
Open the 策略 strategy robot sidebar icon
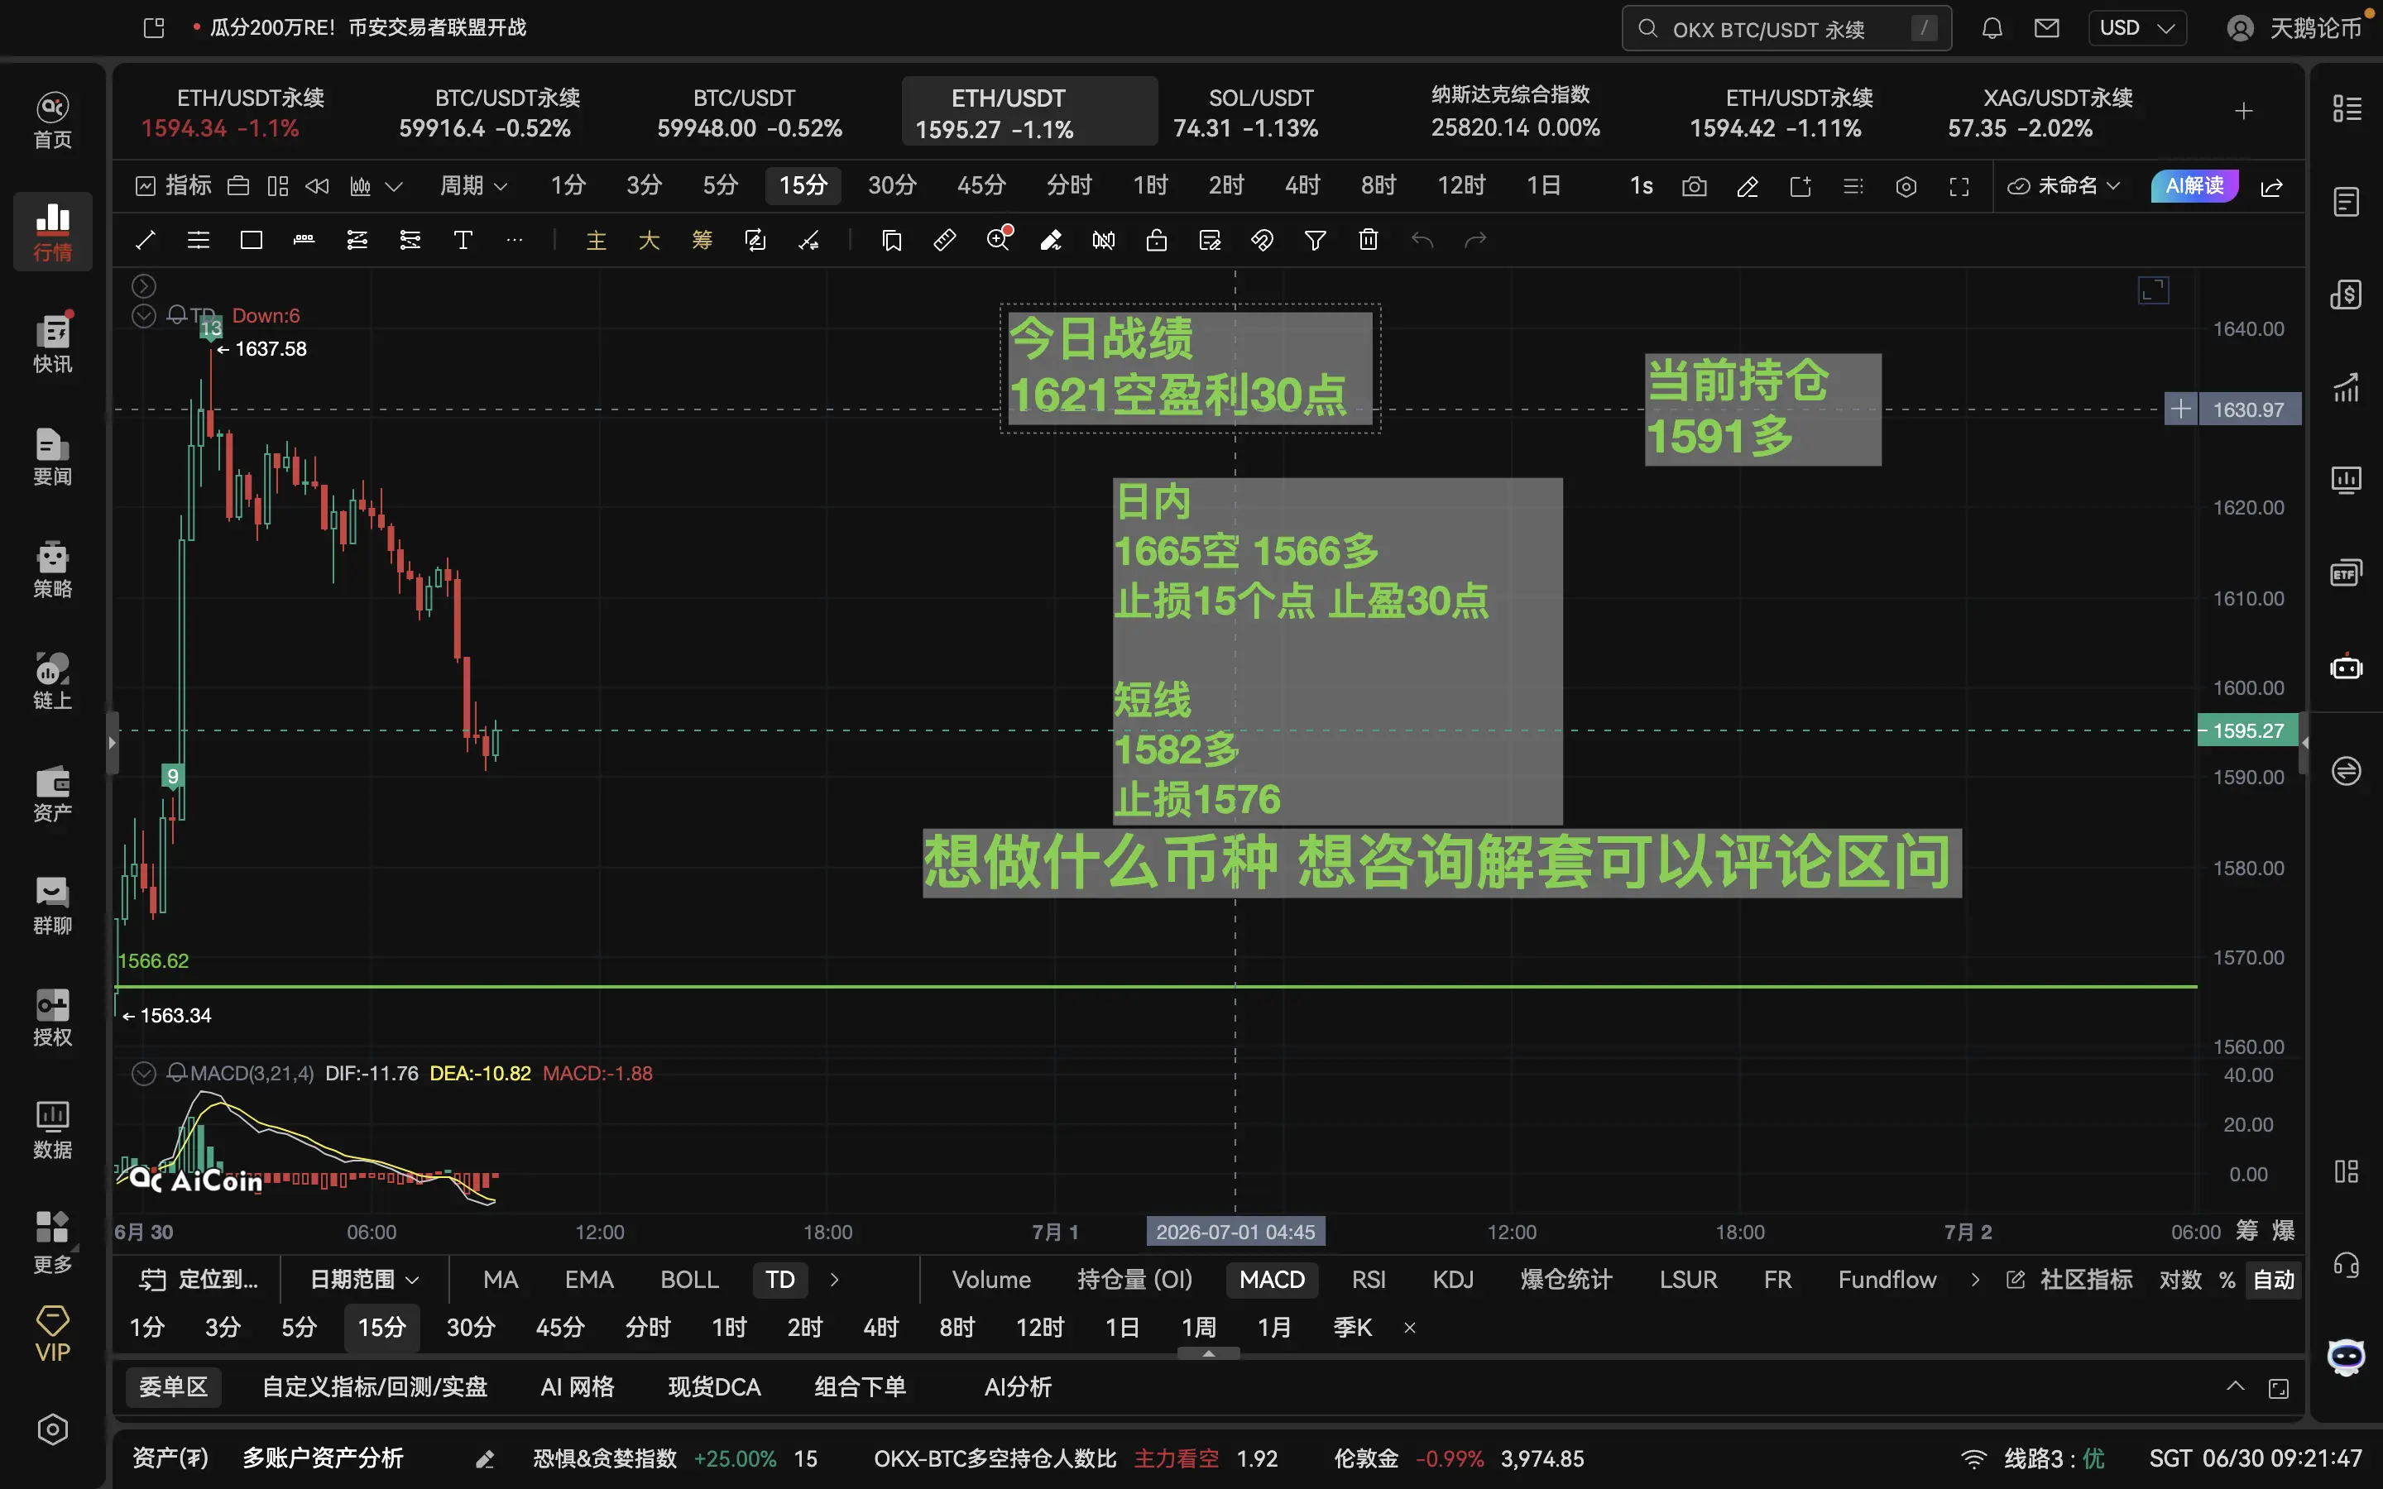(52, 569)
